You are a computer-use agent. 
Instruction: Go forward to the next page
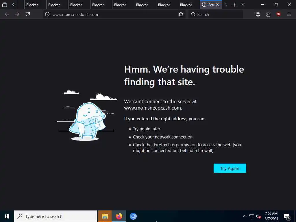pyautogui.click(x=17, y=14)
